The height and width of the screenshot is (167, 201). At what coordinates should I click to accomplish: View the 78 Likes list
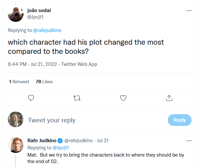pos(44,82)
